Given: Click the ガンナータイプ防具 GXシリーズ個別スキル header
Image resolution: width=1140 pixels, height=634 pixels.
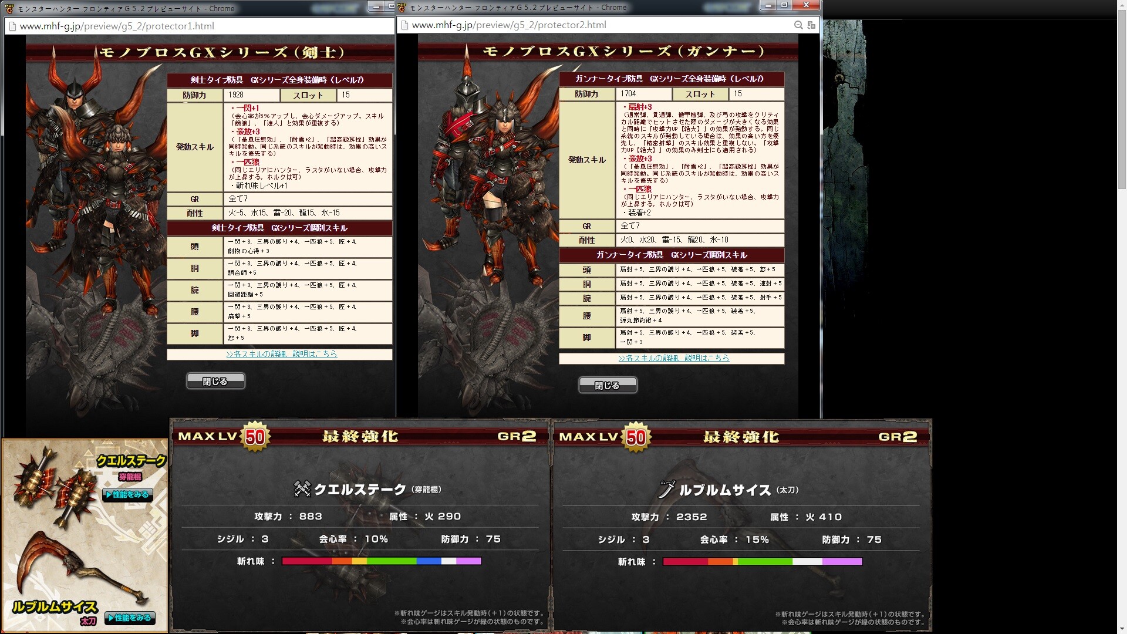Looking at the screenshot, I should (672, 255).
